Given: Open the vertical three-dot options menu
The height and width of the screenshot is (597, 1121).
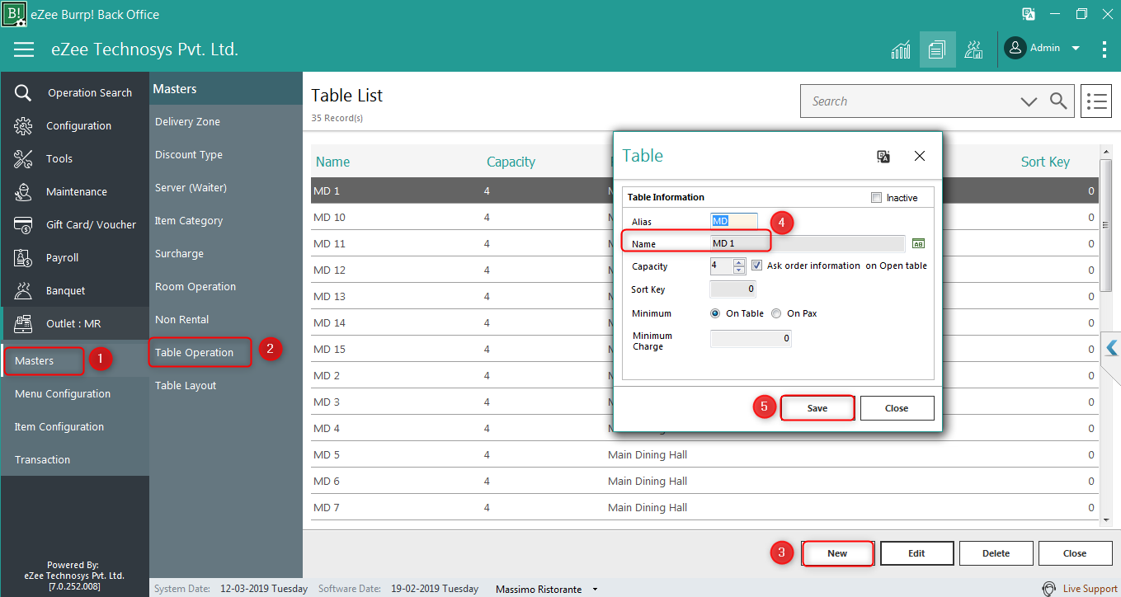Looking at the screenshot, I should point(1105,49).
